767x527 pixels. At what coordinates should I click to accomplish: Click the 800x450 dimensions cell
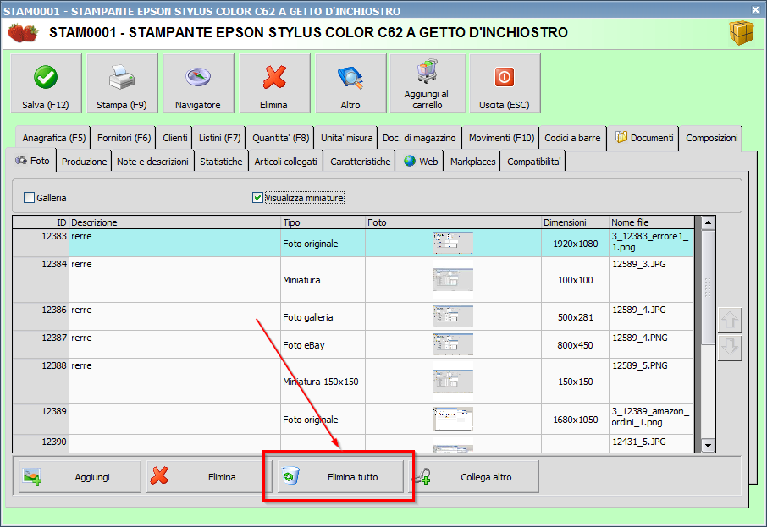coord(576,344)
